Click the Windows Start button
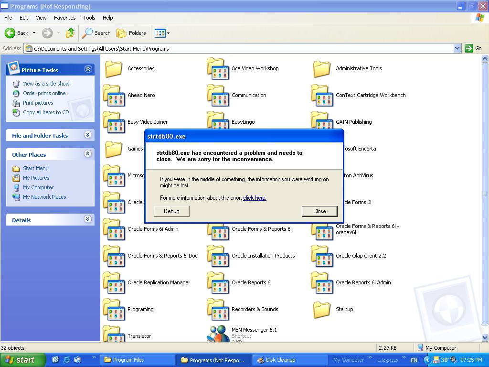Viewport: 489px width, 367px height. pos(21,360)
